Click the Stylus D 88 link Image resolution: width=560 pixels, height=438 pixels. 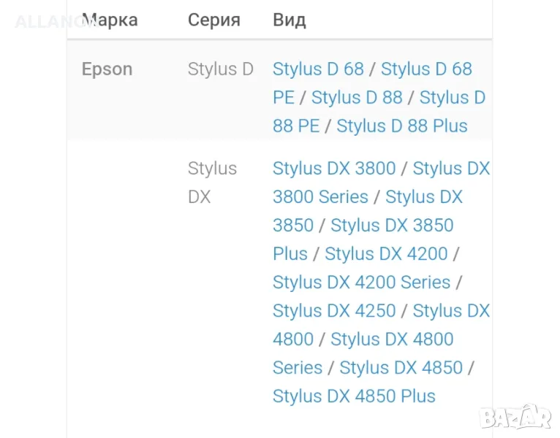click(357, 98)
